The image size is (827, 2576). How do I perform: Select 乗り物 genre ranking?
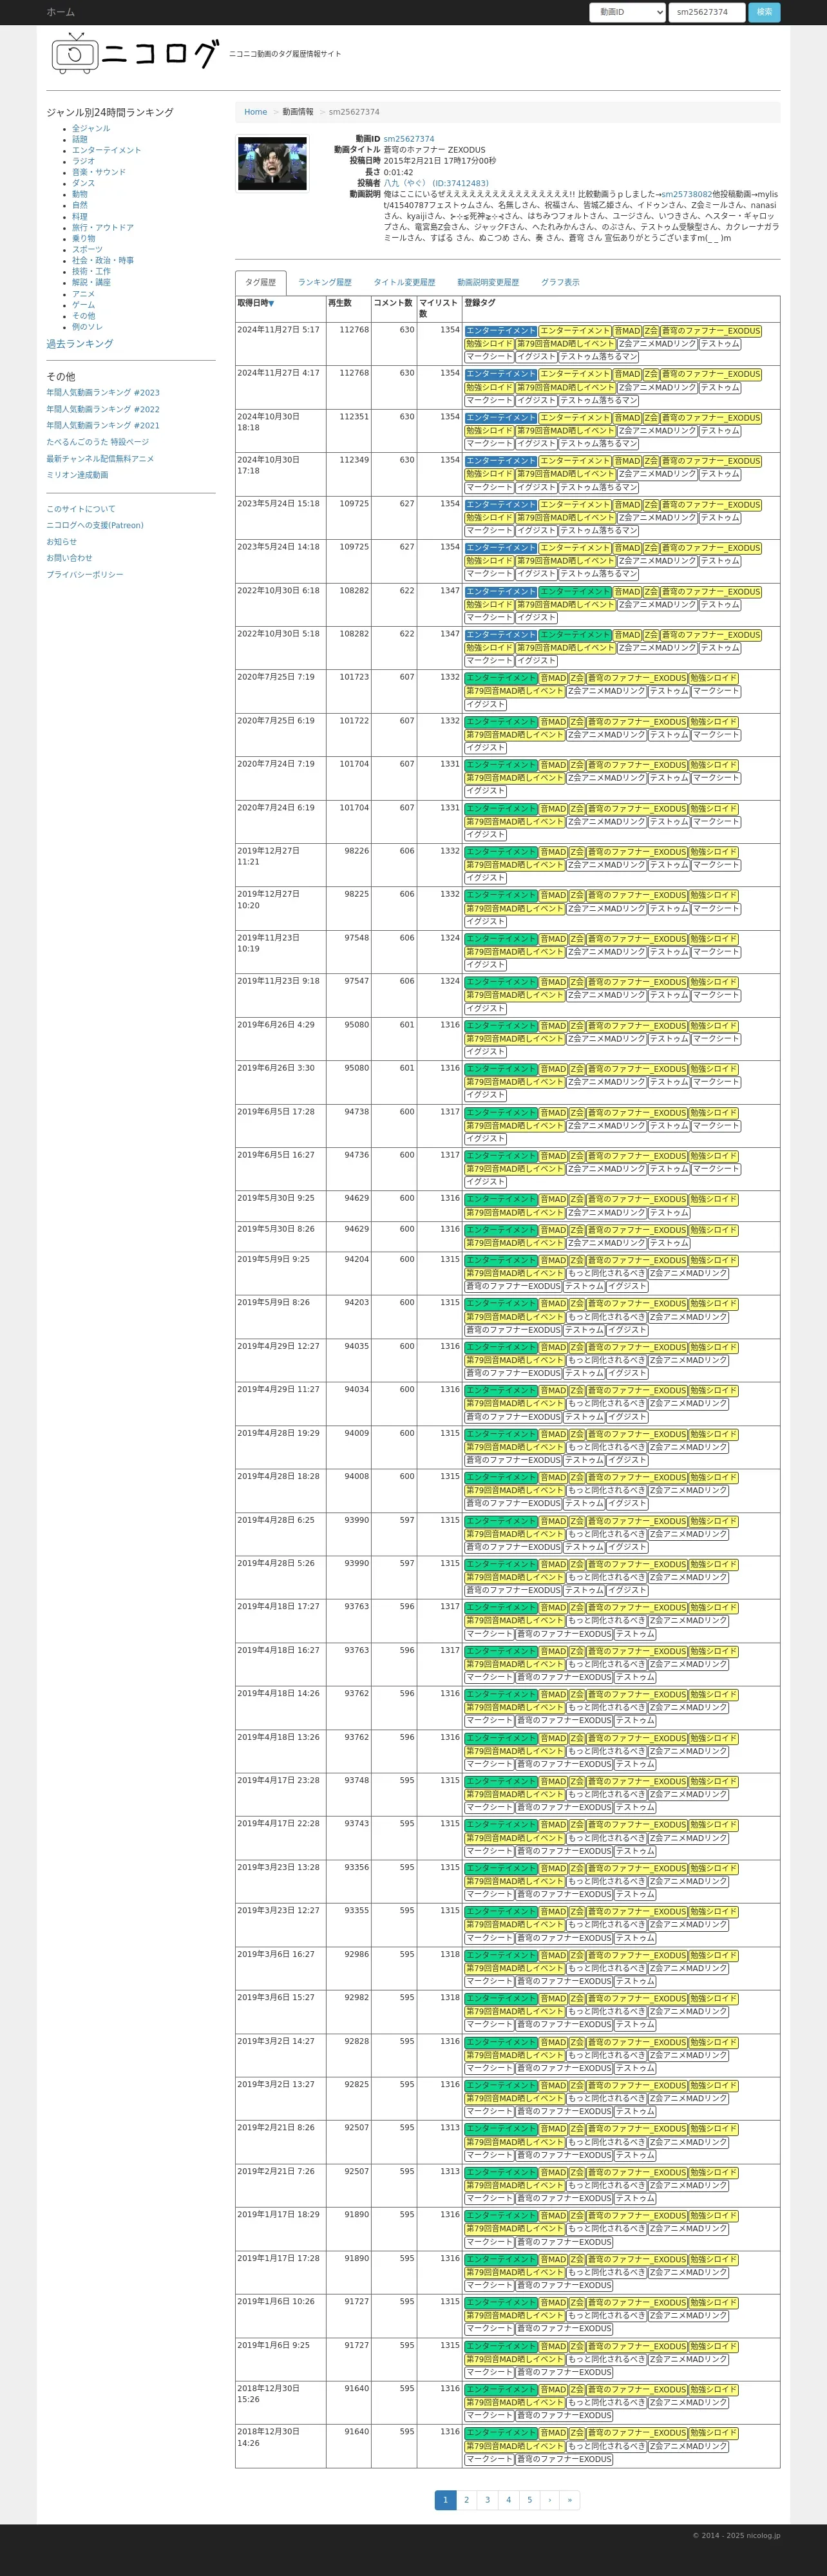click(83, 238)
